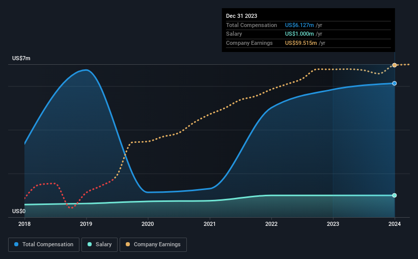418x259 pixels.
Task: Click the 2024 x-axis label
Action: click(x=395, y=224)
